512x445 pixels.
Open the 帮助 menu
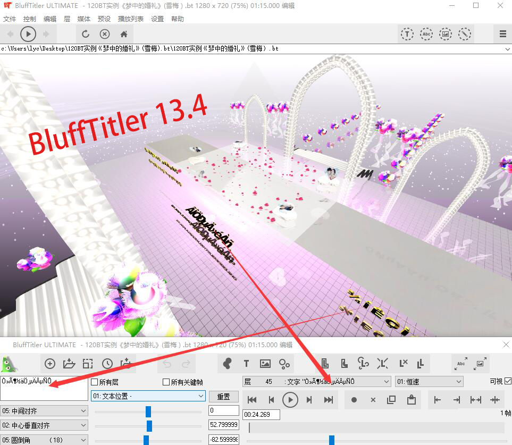click(x=178, y=19)
